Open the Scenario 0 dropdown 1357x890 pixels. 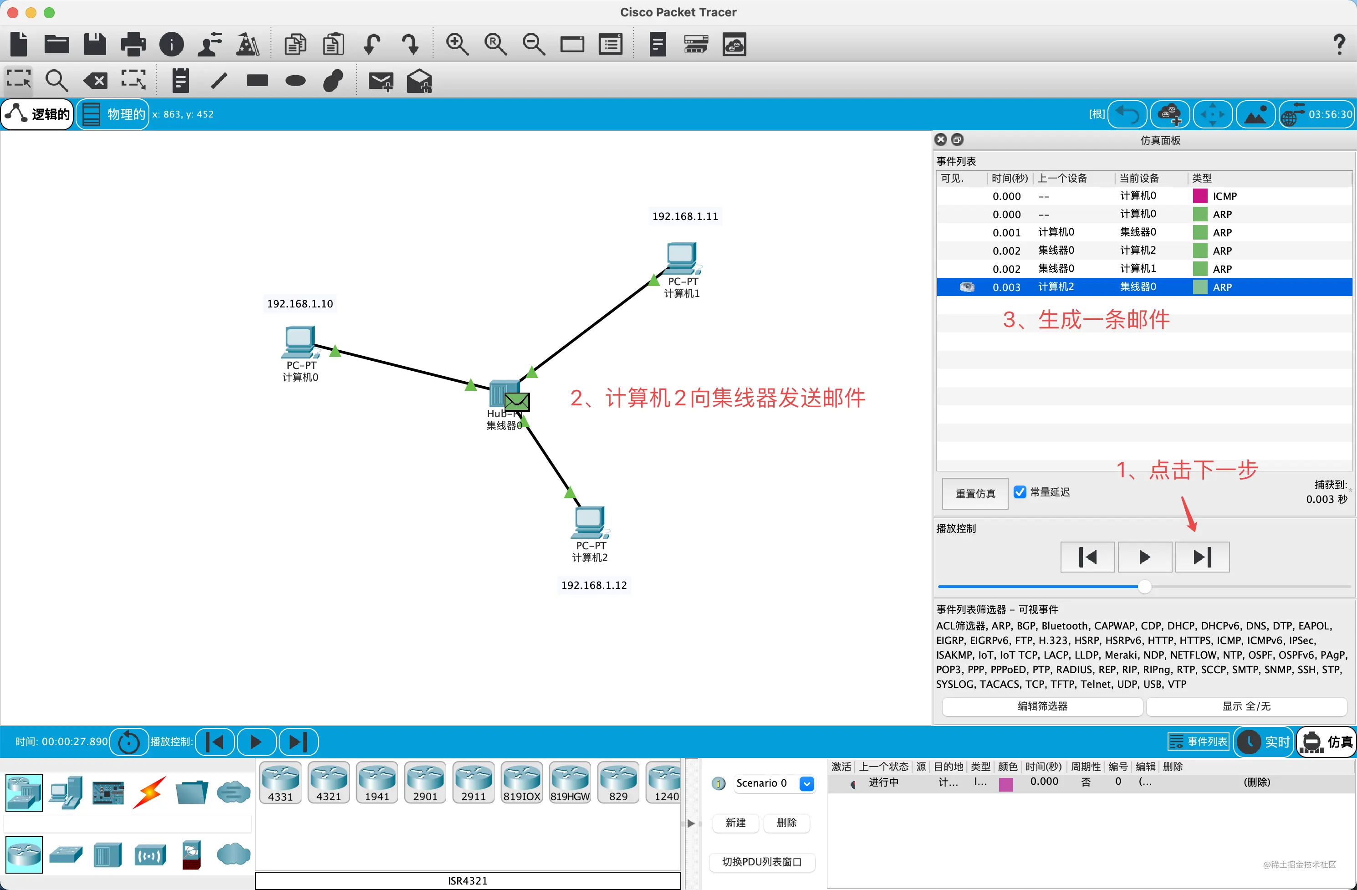(807, 783)
